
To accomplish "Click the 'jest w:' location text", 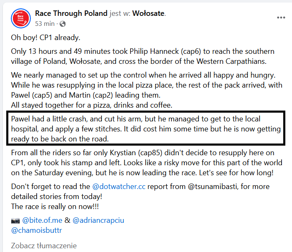I will tap(120, 13).
